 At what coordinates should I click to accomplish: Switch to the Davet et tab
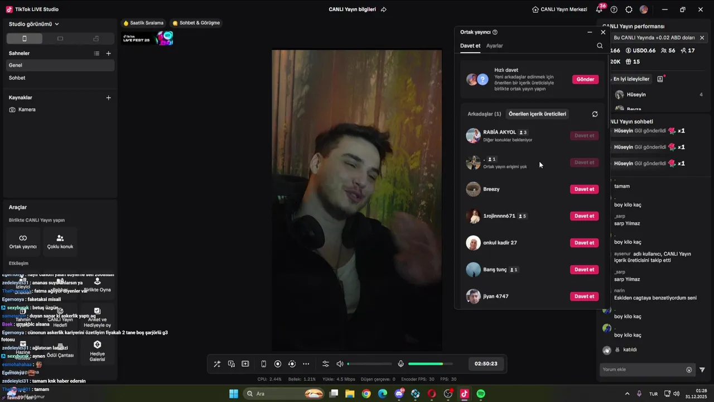[x=470, y=46]
